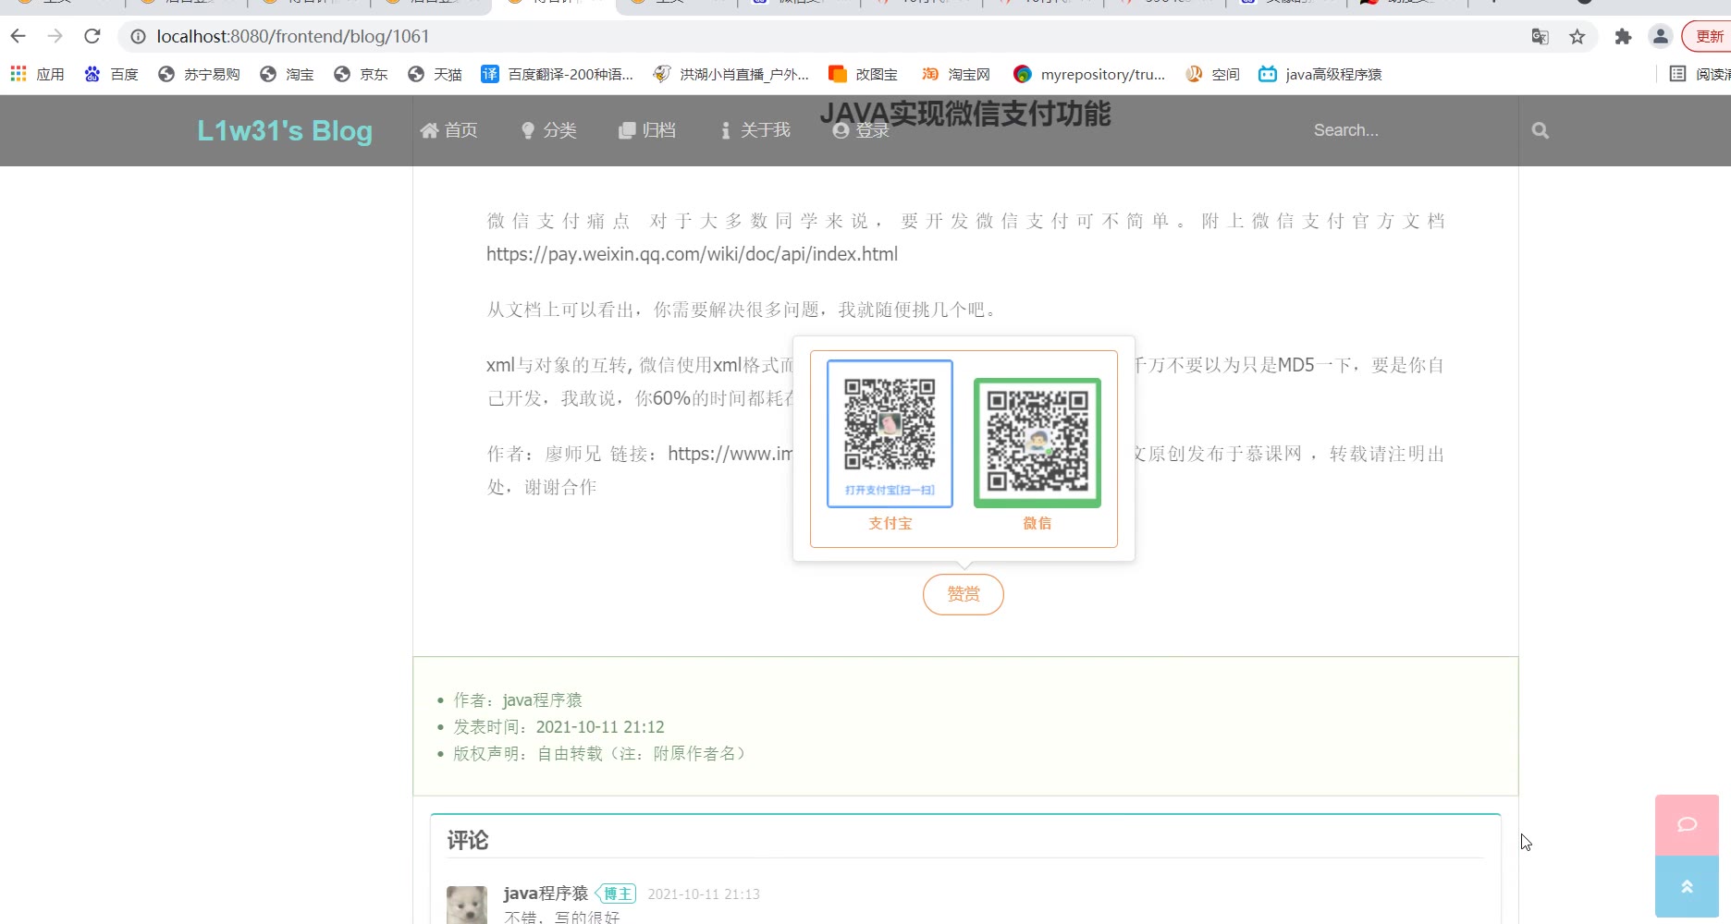The height and width of the screenshot is (924, 1731).
Task: Click the blue back-to-top arrow button
Action: [1687, 886]
